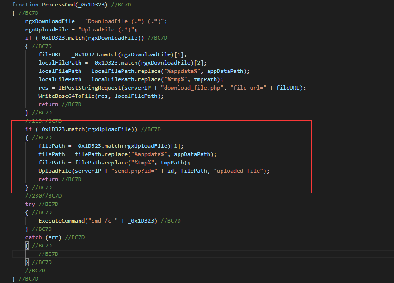Click the //230//BC7D comment
The width and height of the screenshot is (394, 283).
coord(43,196)
